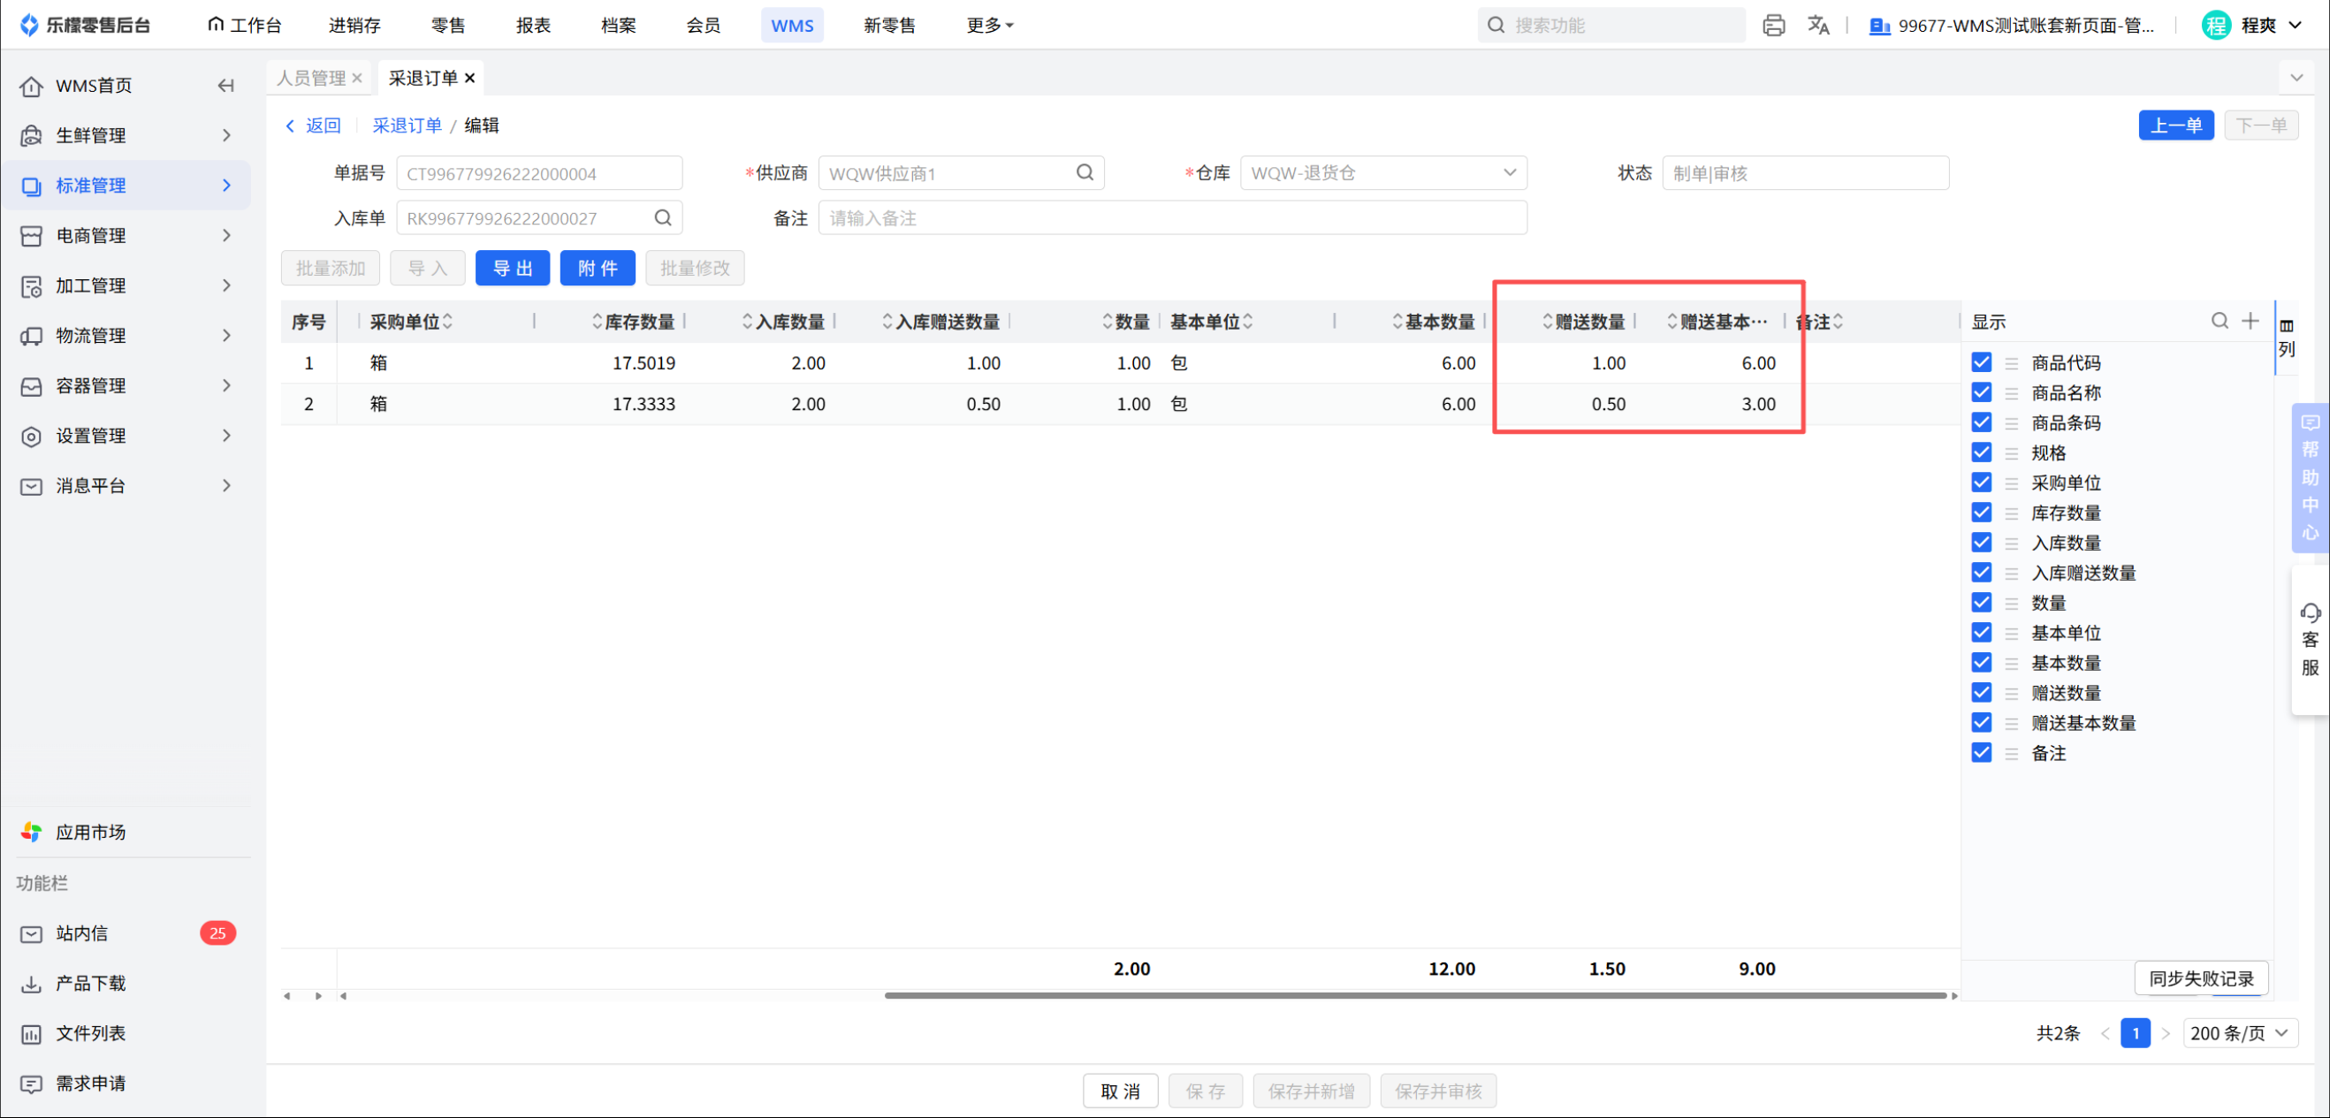This screenshot has width=2330, height=1118.
Task: Open the 200 条/页 page size dropdown
Action: (2240, 1033)
